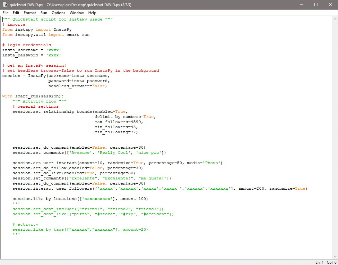The image size is (338, 265).
Task: Click the like_by_locations call line
Action: pyautogui.click(x=64, y=199)
